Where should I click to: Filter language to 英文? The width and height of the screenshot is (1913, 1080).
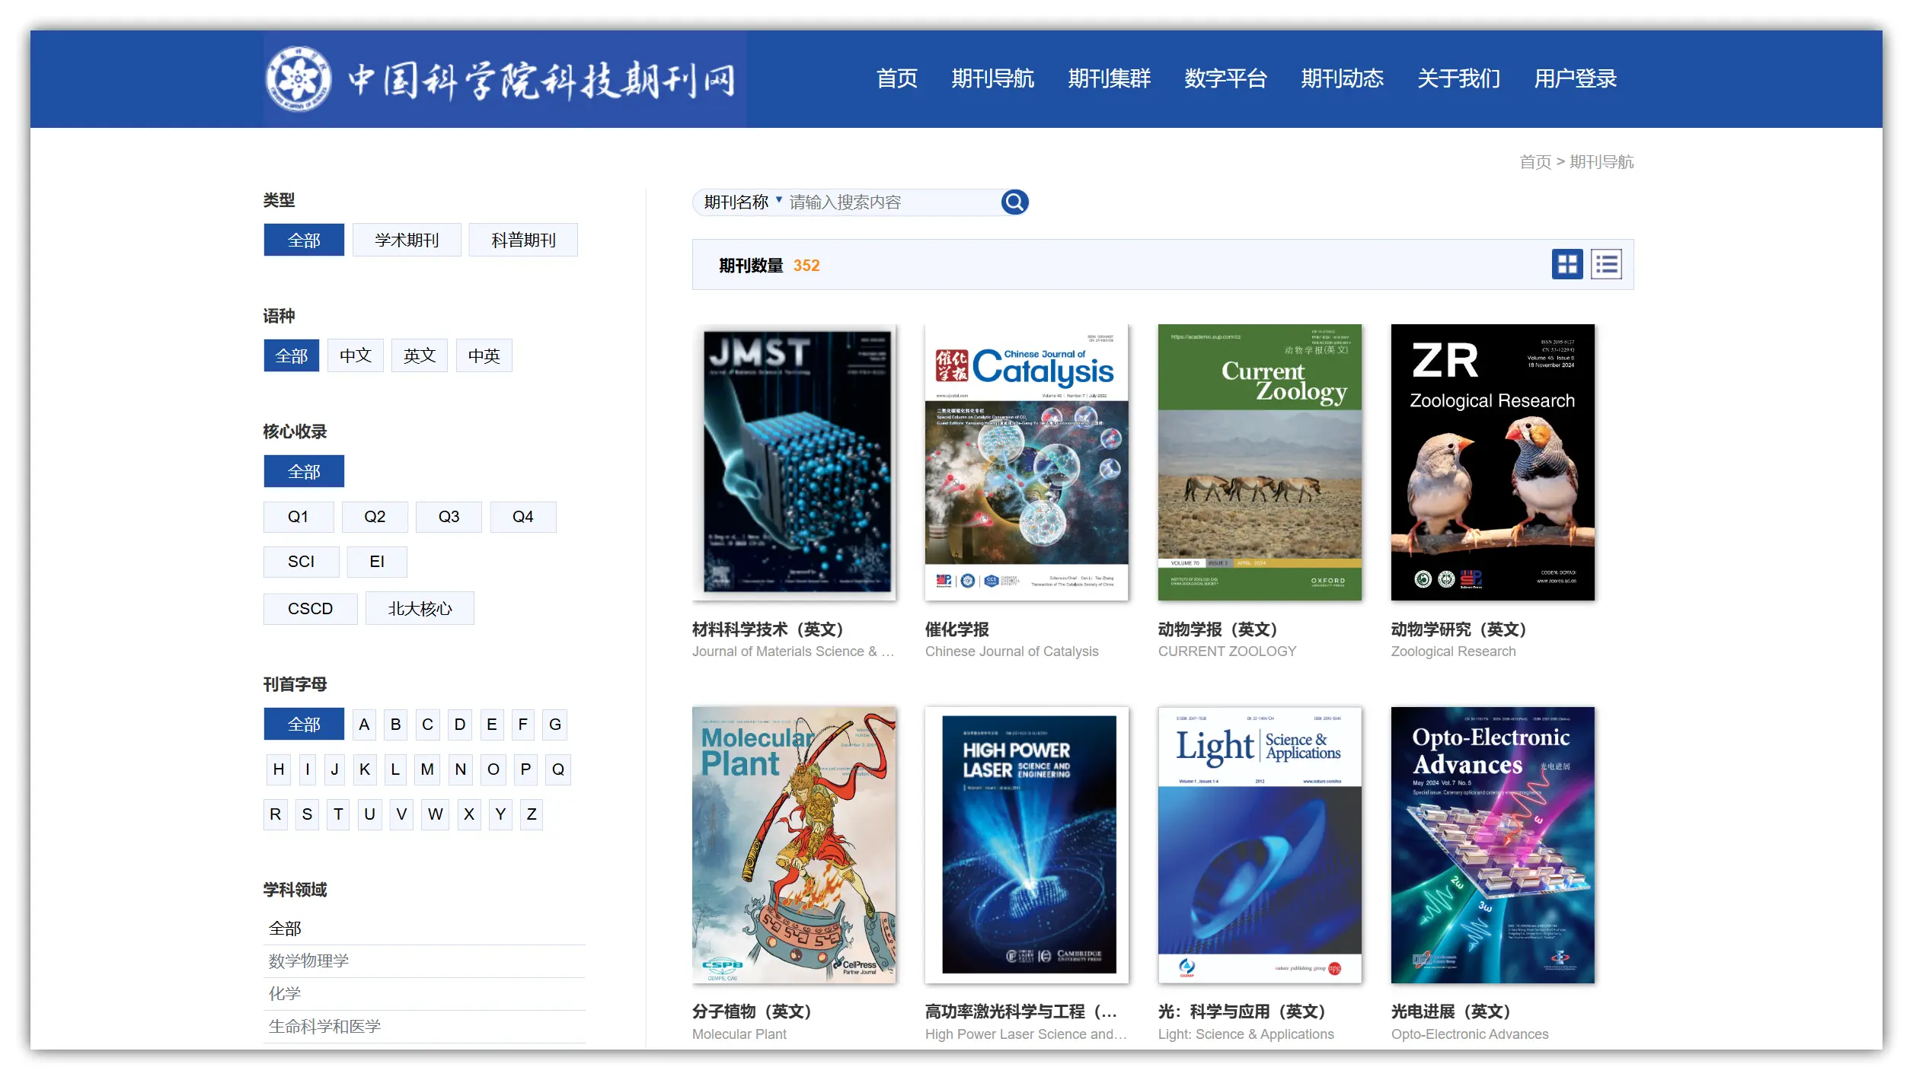point(420,355)
